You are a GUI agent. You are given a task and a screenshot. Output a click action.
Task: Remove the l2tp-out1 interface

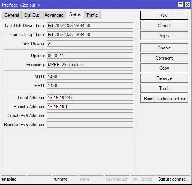[x=164, y=78]
